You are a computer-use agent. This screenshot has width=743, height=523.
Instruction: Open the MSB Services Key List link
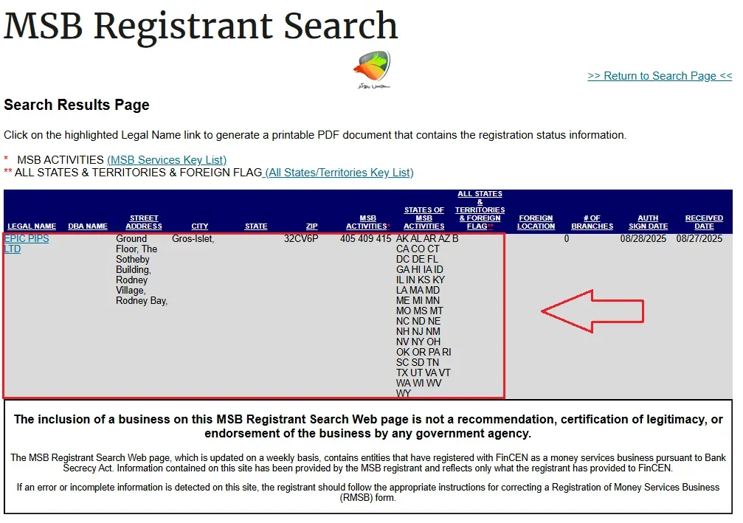click(167, 160)
